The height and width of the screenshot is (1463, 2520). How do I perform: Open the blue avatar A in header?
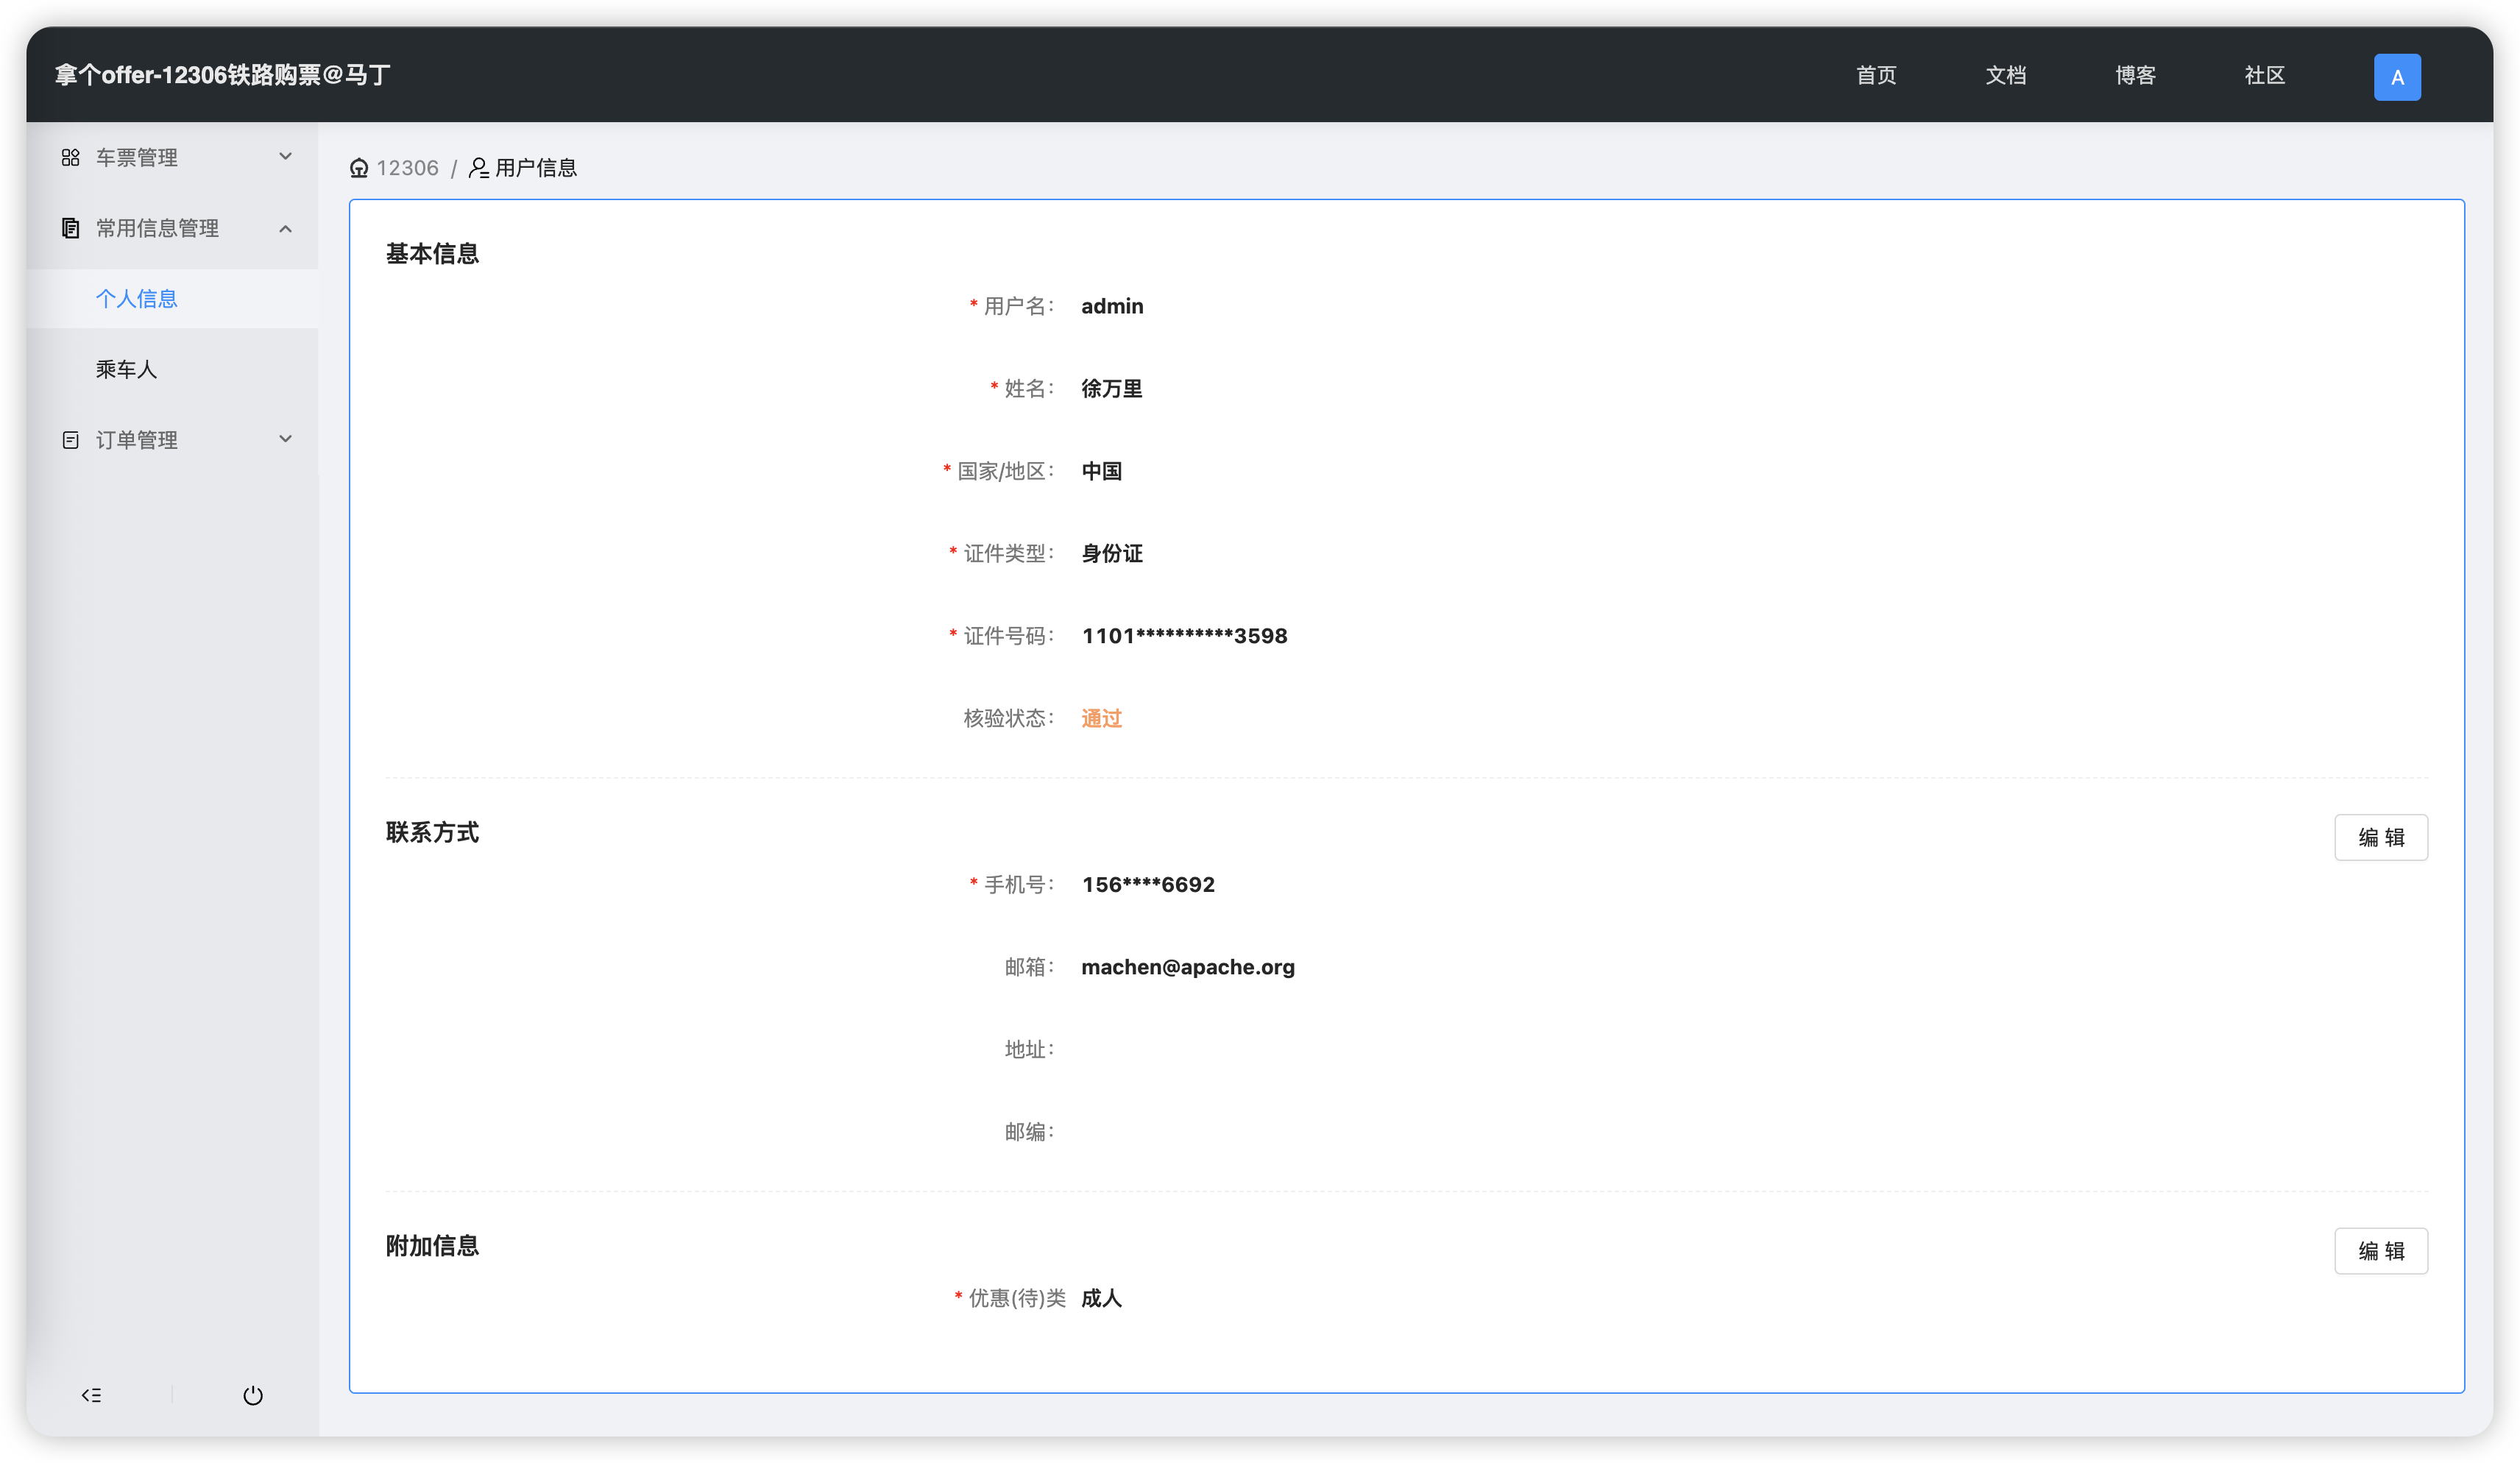tap(2397, 77)
